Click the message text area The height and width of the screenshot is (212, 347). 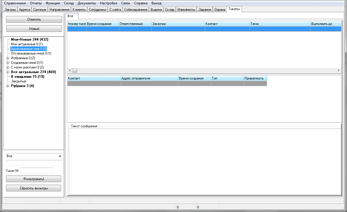pos(205,161)
